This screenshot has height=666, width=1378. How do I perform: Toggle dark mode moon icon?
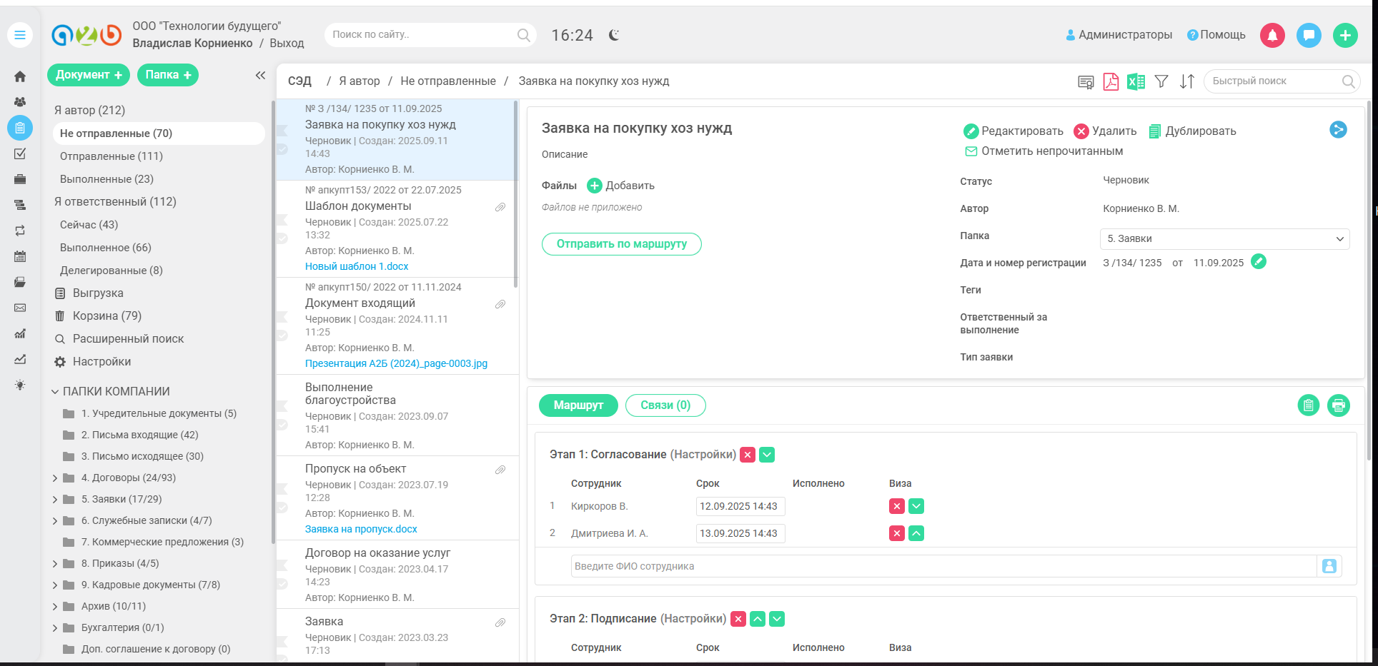click(x=614, y=35)
